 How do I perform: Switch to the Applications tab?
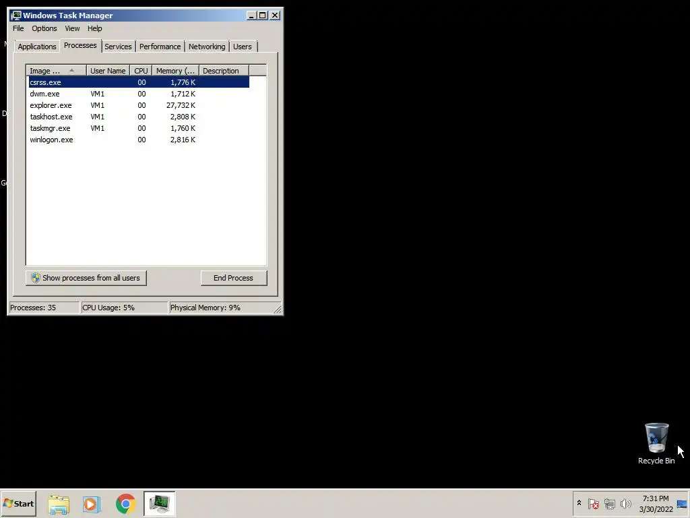coord(37,47)
